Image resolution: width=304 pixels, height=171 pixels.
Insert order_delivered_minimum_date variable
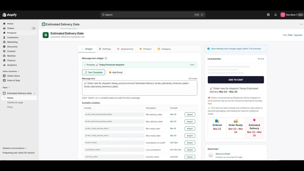(x=190, y=115)
